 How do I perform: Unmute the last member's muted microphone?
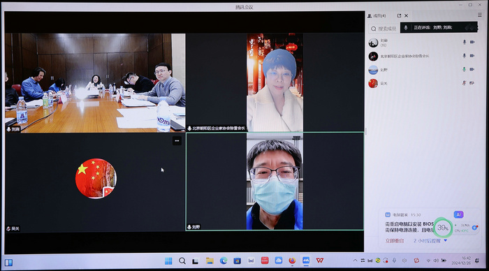pyautogui.click(x=465, y=83)
